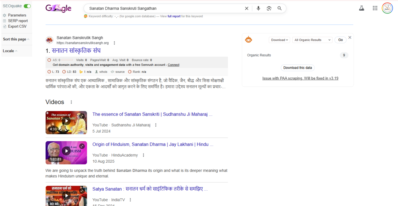Click Export CSV in sidebar
The height and width of the screenshot is (206, 398).
(17, 27)
